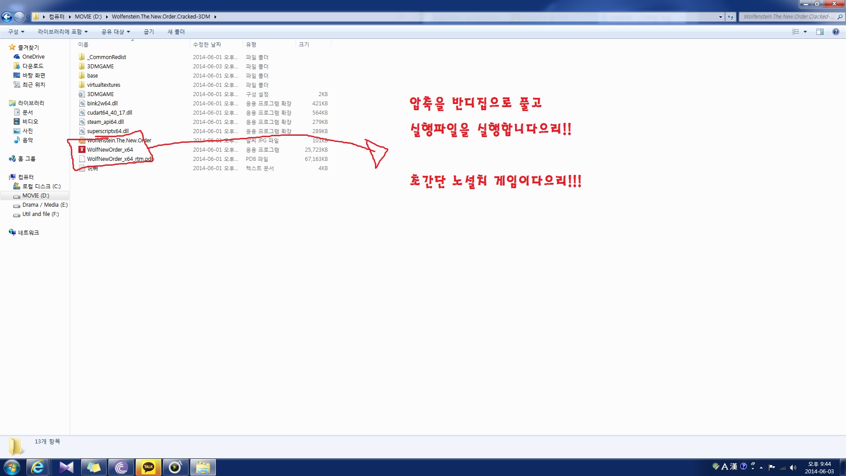Screen dimensions: 846x476
Task: Launch Internet Explorer from taskbar
Action: coord(37,467)
